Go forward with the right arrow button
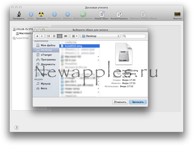 tap(42, 36)
